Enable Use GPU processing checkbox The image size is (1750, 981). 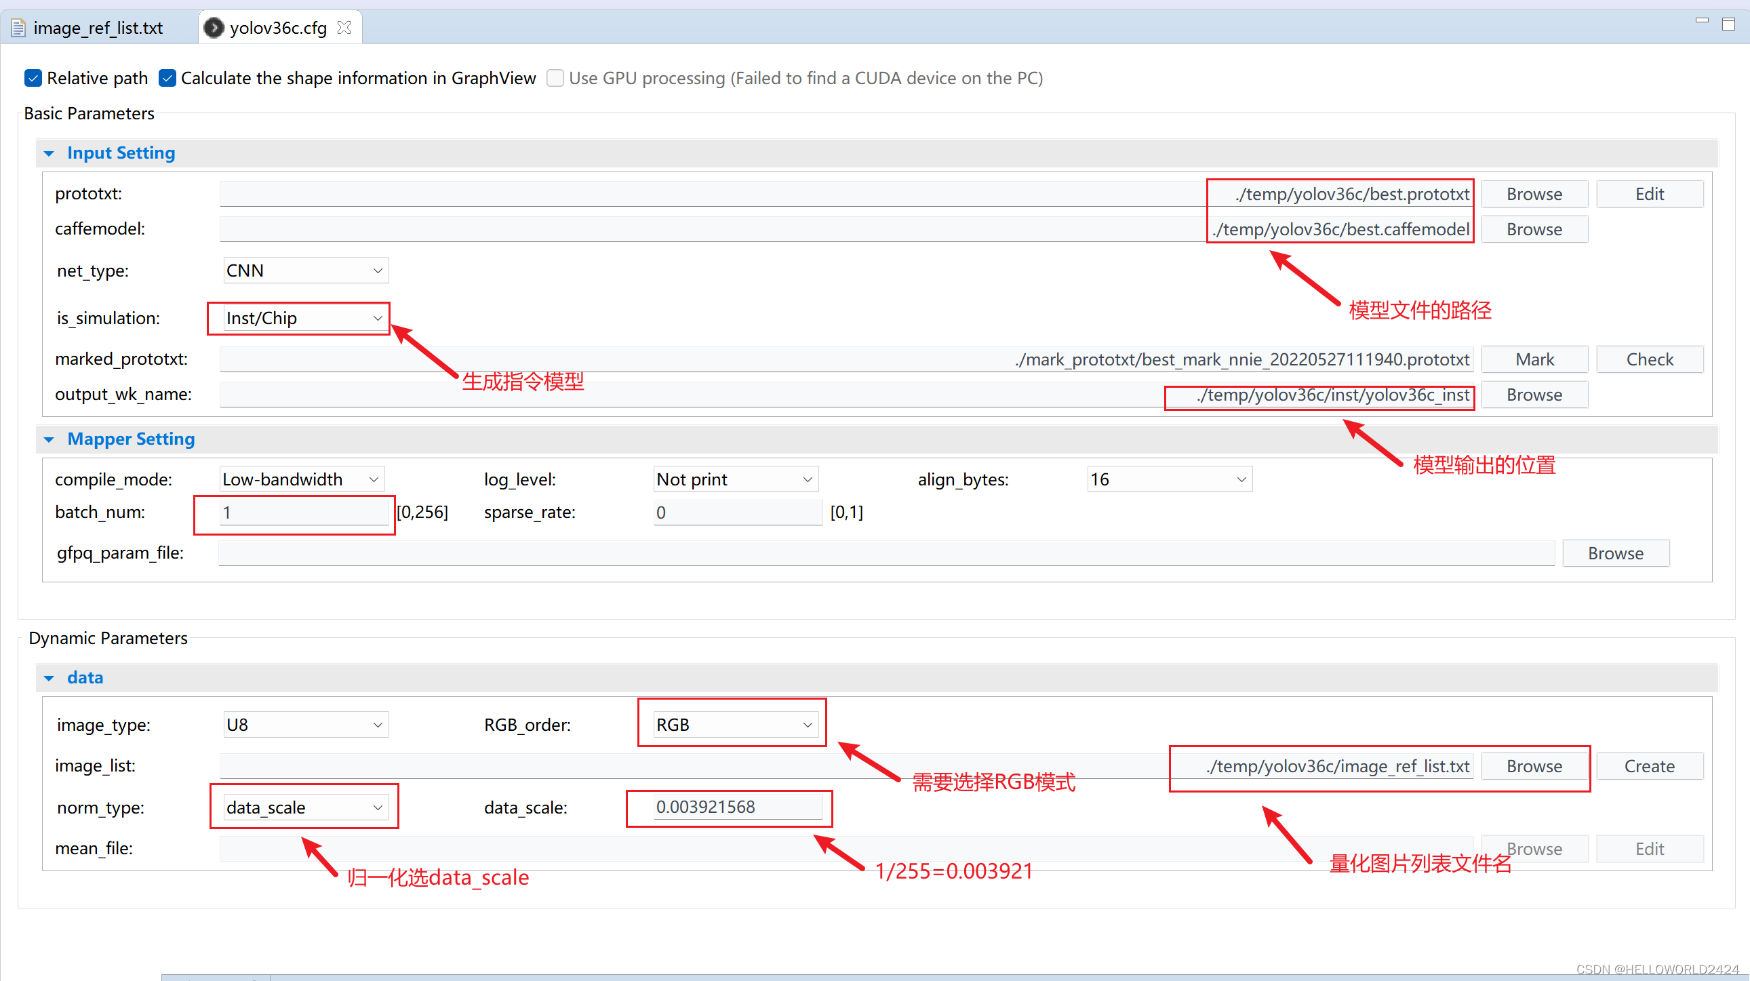[555, 78]
